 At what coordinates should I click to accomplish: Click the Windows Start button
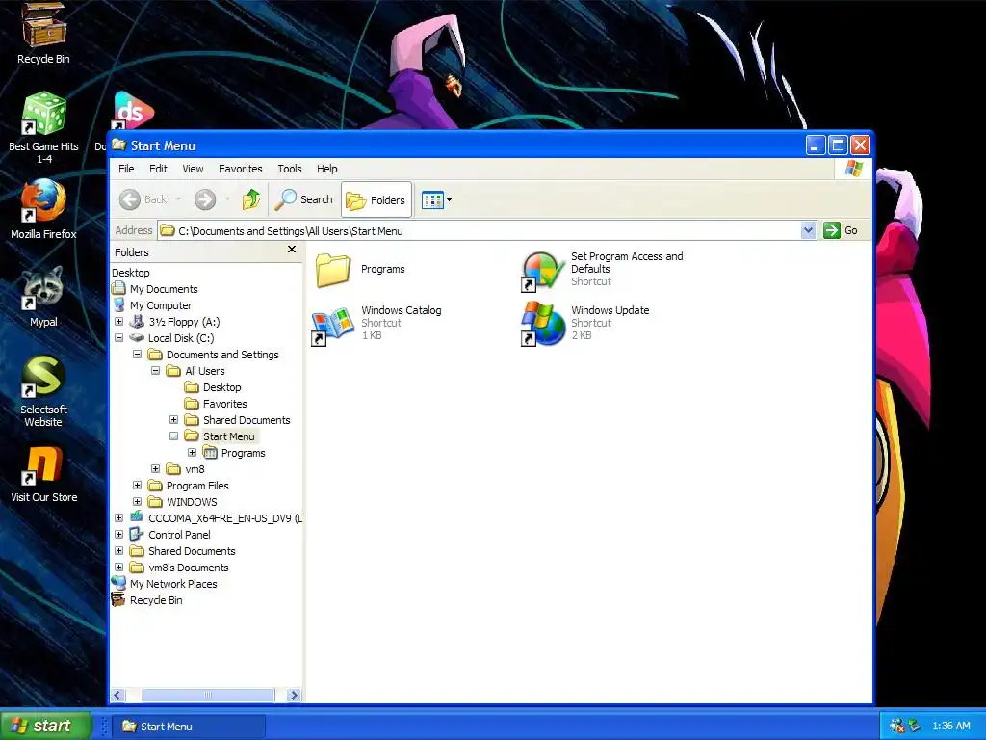(45, 726)
